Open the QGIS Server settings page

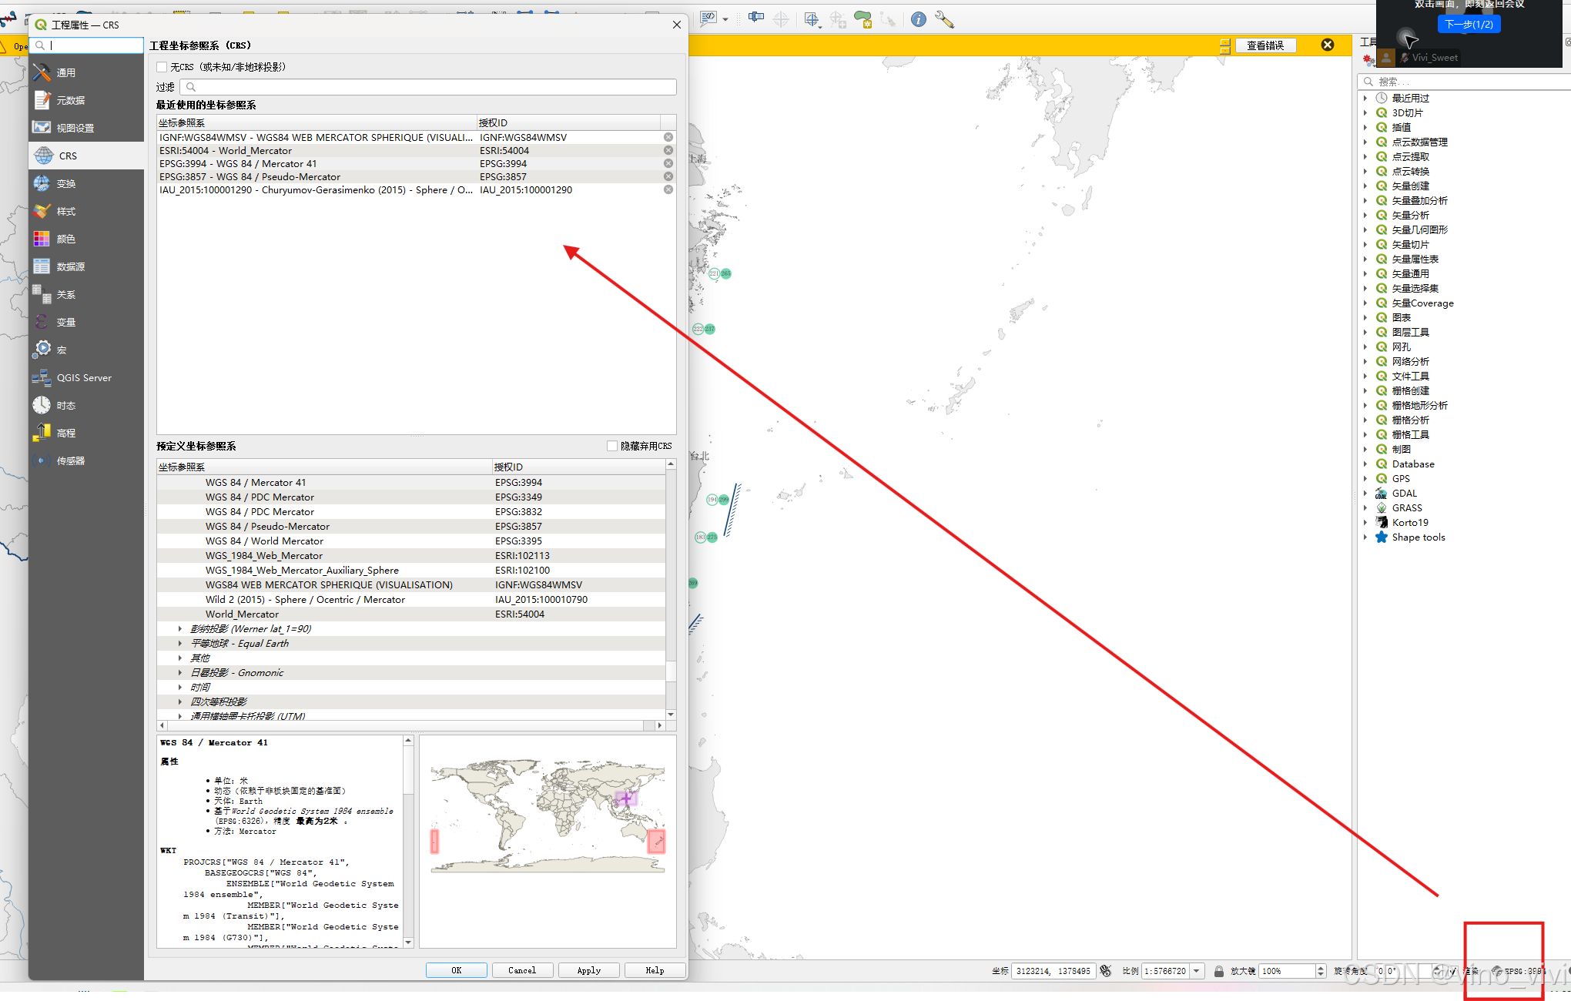tap(83, 377)
